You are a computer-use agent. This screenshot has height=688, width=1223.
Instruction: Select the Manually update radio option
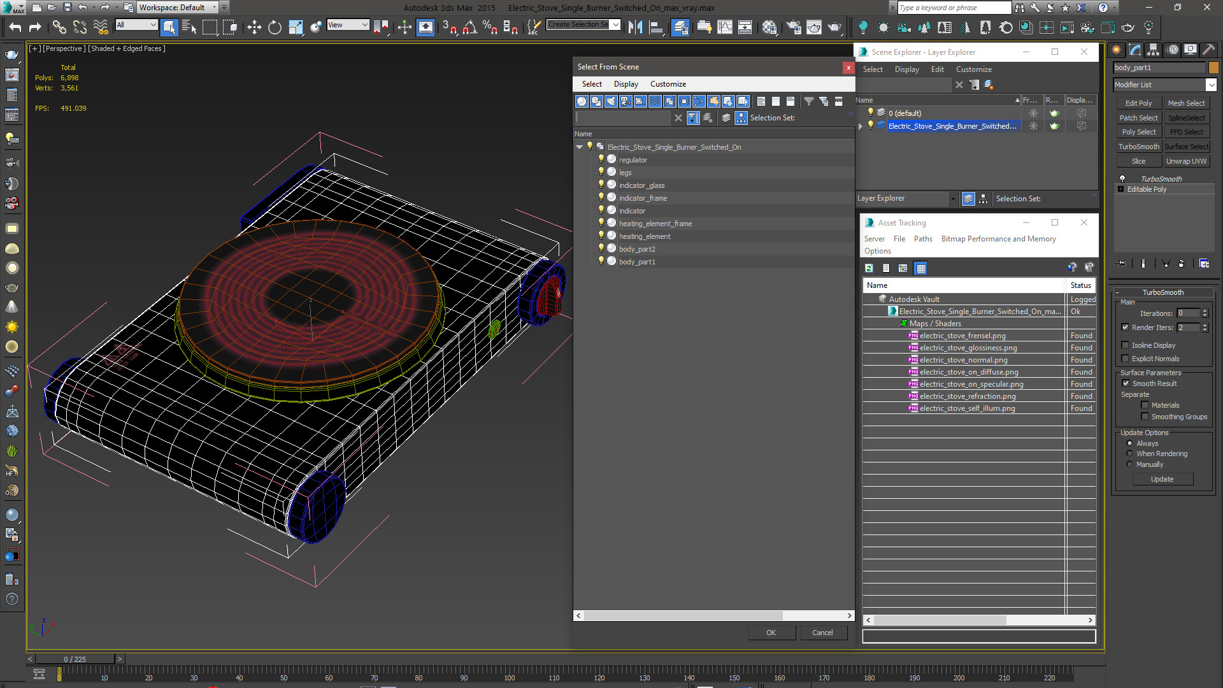[x=1130, y=464]
